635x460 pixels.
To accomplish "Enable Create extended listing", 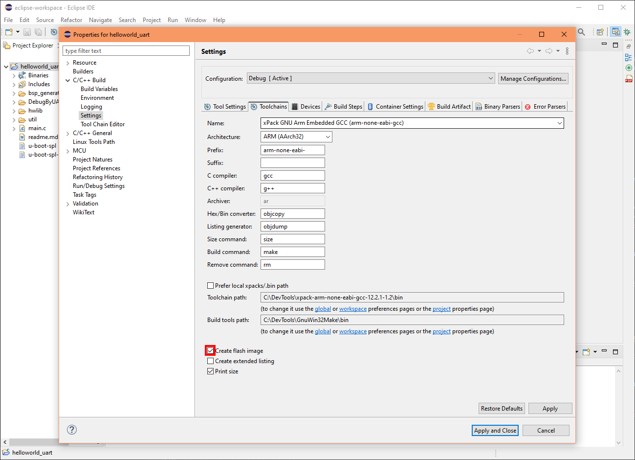I will [210, 361].
